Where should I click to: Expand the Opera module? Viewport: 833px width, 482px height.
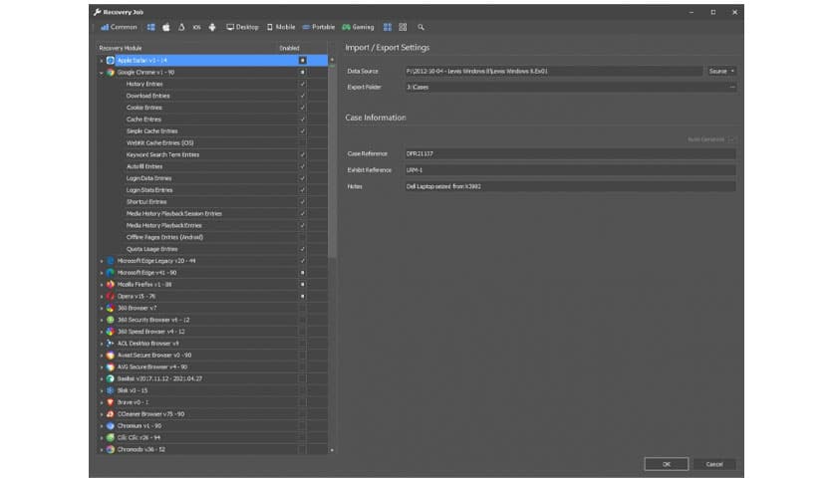(x=102, y=296)
